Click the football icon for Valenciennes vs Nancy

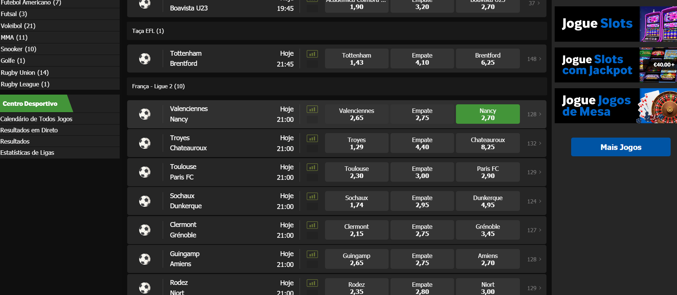[145, 114]
